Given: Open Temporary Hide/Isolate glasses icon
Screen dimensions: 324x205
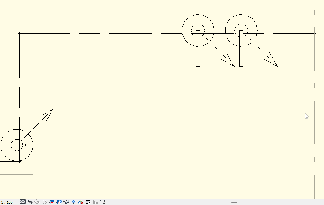Looking at the screenshot, I should click(66, 202).
